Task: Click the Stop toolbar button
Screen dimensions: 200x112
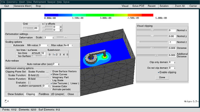Action: click(x=38, y=6)
